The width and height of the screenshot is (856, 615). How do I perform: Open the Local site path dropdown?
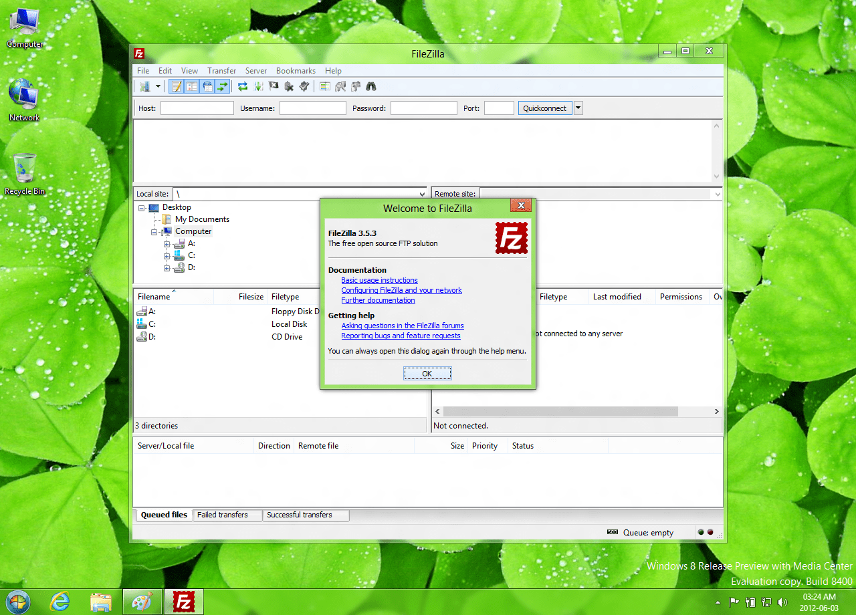[x=421, y=194]
